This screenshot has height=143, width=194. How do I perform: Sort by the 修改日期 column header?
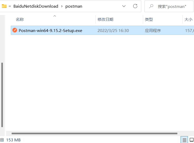click(x=105, y=20)
